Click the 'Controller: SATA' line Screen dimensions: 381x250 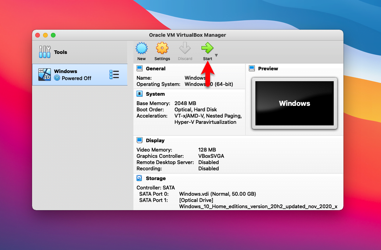tap(156, 187)
